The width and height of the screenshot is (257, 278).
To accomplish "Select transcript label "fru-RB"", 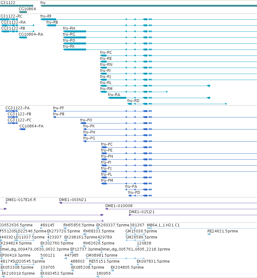I will click(x=52, y=22).
